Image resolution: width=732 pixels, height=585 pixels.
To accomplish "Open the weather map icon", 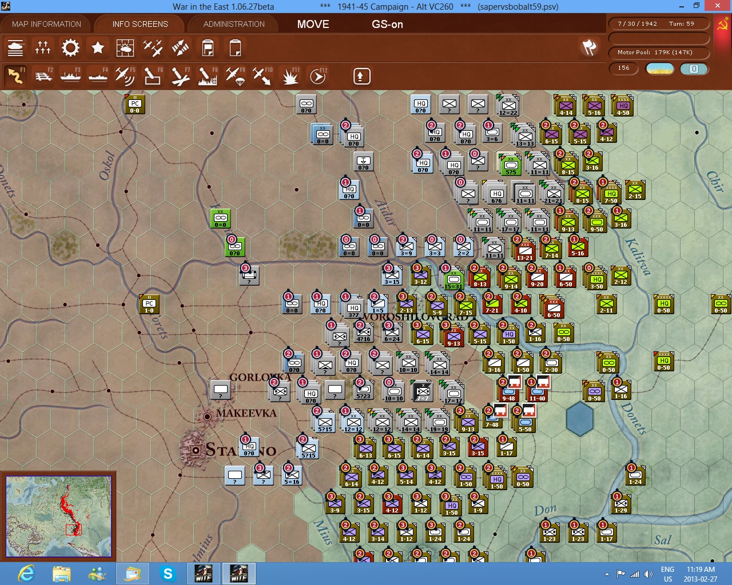I will (125, 47).
